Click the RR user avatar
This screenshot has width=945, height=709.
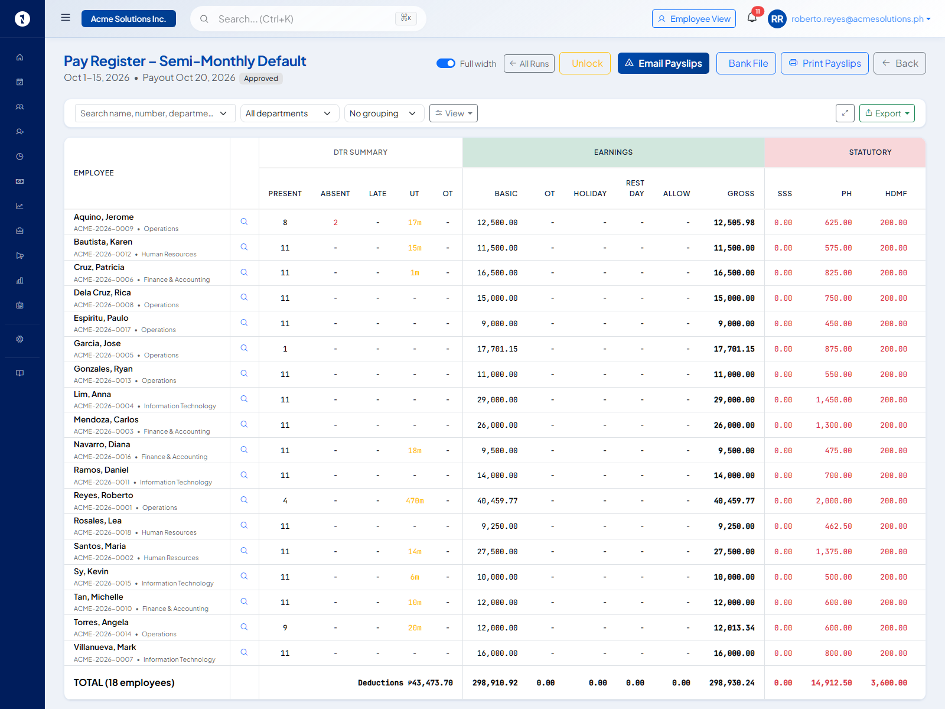777,19
